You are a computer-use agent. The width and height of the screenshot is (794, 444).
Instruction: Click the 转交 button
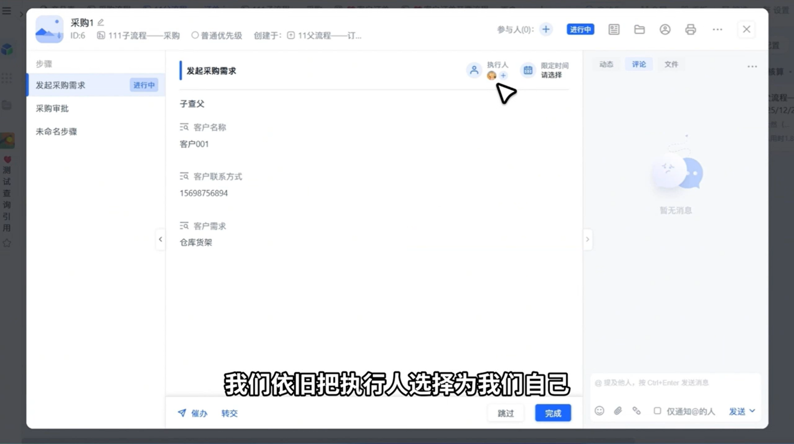click(x=229, y=413)
